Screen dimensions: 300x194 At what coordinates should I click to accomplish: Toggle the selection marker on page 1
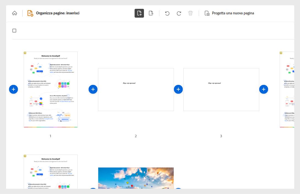[25, 53]
